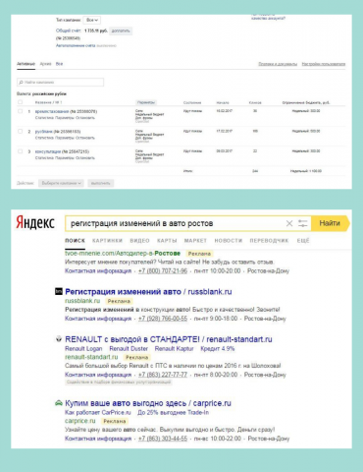Click the account balance '1 735.11 руб.'

(x=96, y=30)
